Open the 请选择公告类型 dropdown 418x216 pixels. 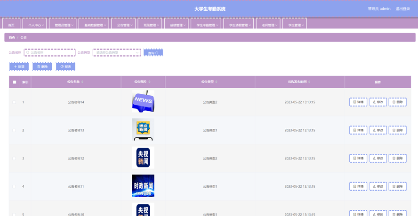[x=117, y=53]
